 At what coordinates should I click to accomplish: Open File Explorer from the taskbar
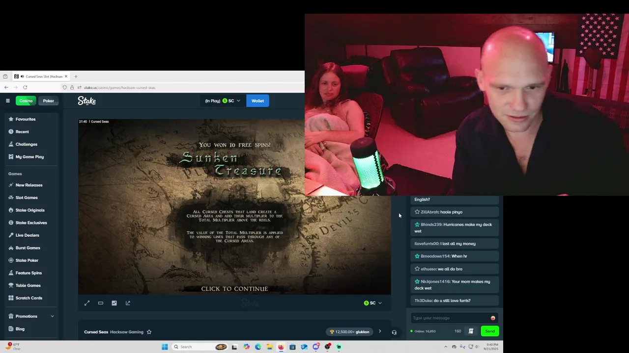coord(269,347)
